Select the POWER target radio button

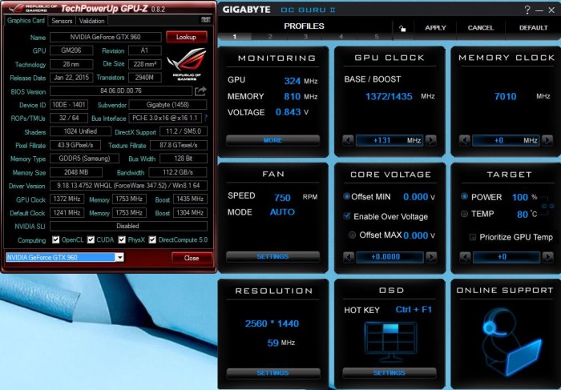464,196
